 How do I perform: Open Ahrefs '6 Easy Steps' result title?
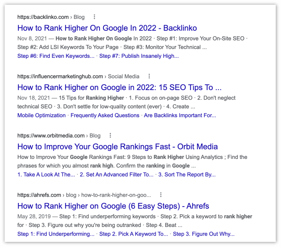[x=113, y=206]
